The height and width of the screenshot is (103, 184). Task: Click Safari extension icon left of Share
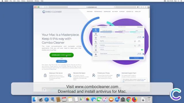pos(138,7)
